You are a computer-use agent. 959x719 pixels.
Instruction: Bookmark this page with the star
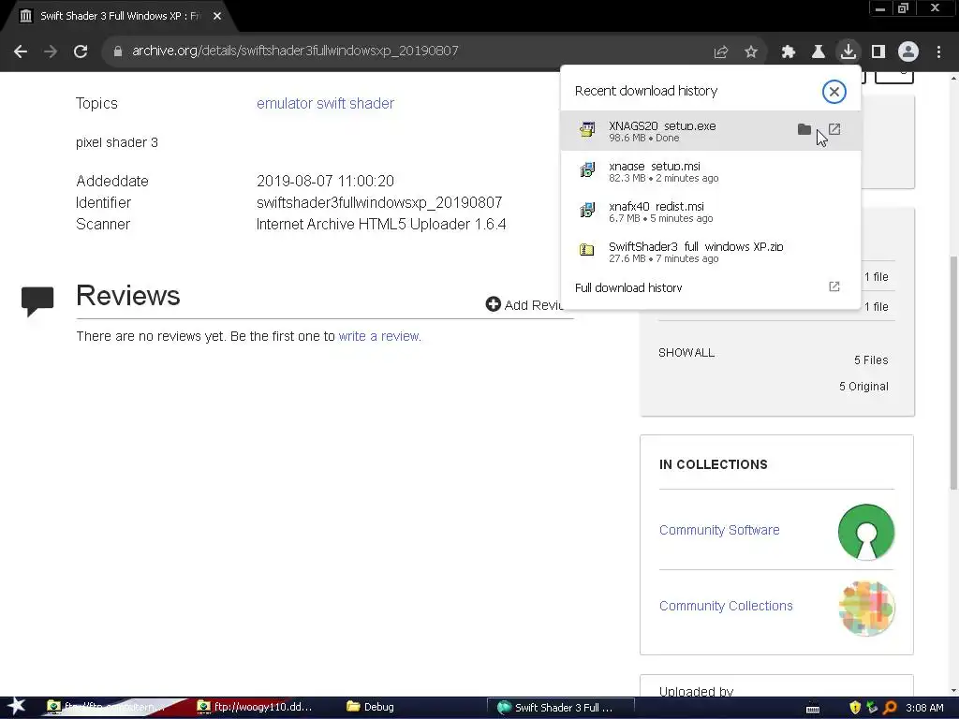coord(751,52)
